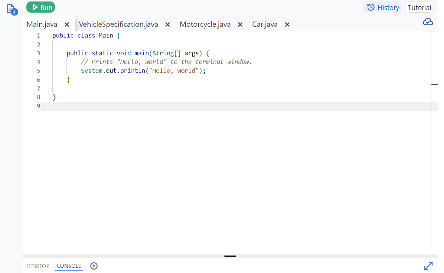The width and height of the screenshot is (444, 273).
Task: Click line number 1 in the gutter
Action: tap(39, 36)
